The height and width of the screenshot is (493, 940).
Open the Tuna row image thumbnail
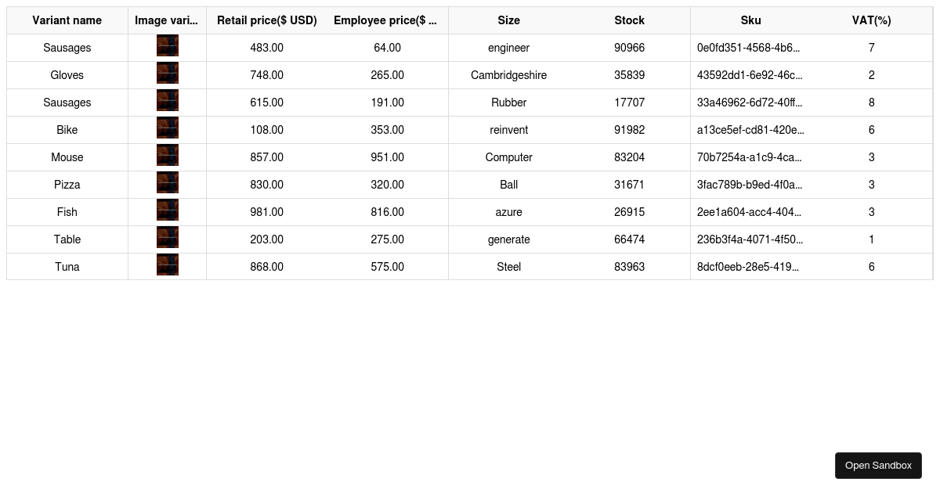[x=168, y=264]
